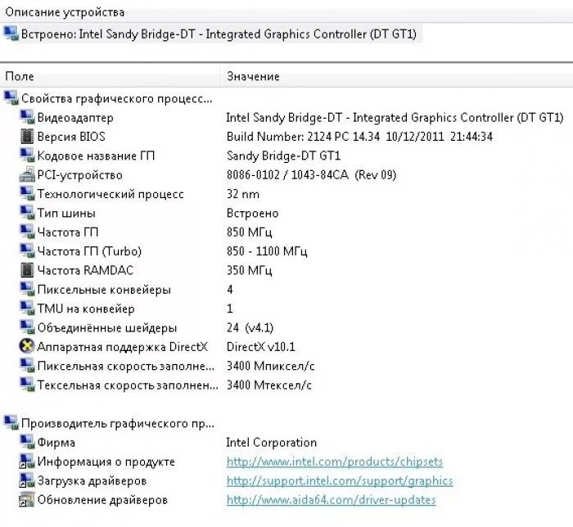The width and height of the screenshot is (573, 527).
Task: Click the icon beside Пиксельная скорость заполнения
Action: click(x=27, y=366)
